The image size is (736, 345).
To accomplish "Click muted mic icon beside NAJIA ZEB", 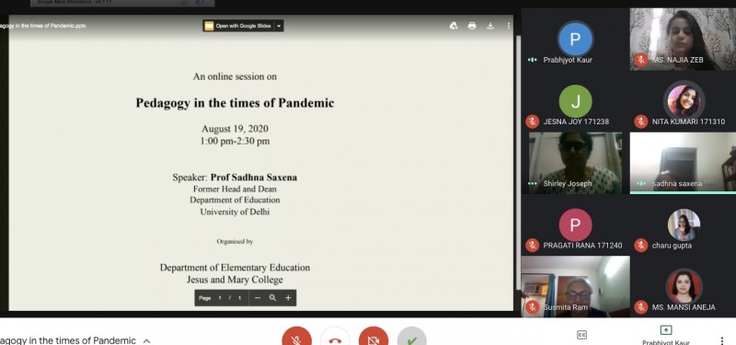I will [x=640, y=60].
